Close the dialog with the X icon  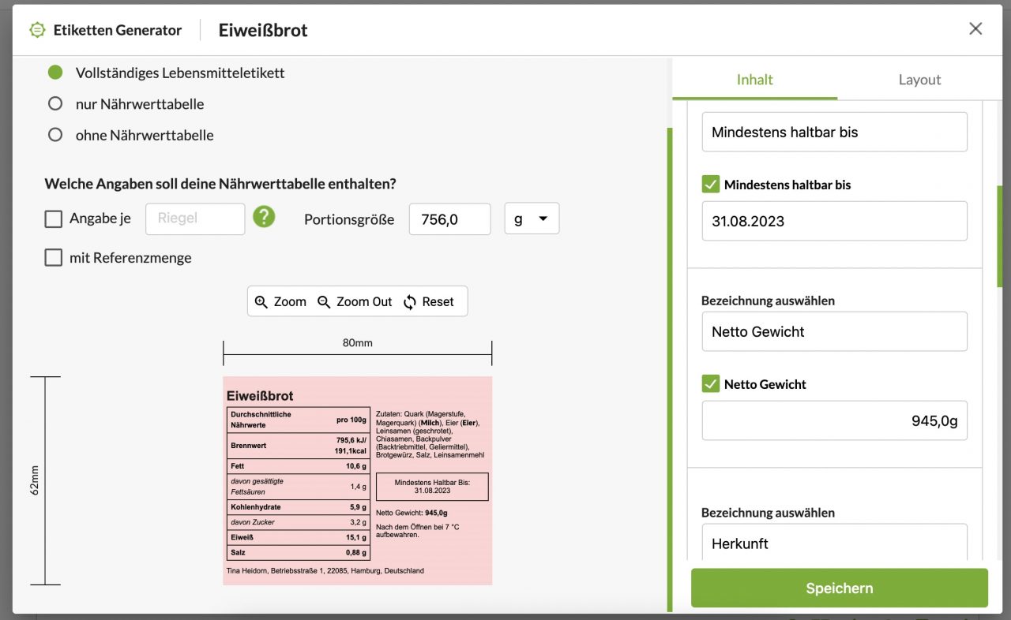975,29
